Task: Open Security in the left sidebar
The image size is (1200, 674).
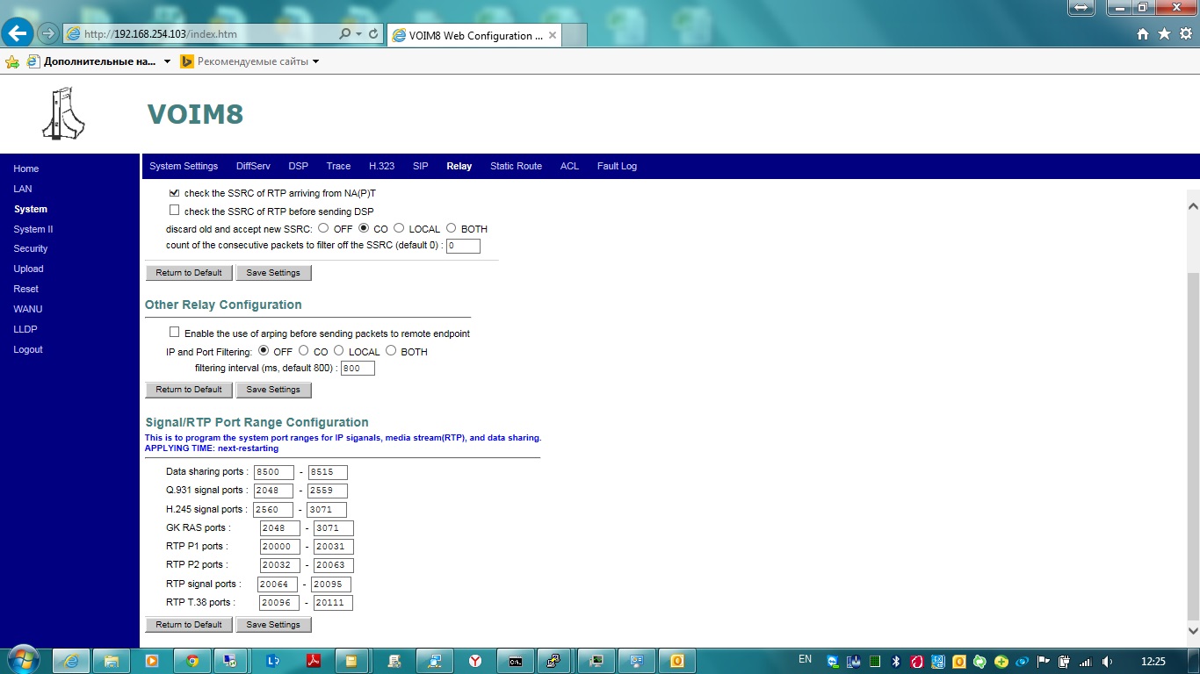Action: tap(31, 248)
